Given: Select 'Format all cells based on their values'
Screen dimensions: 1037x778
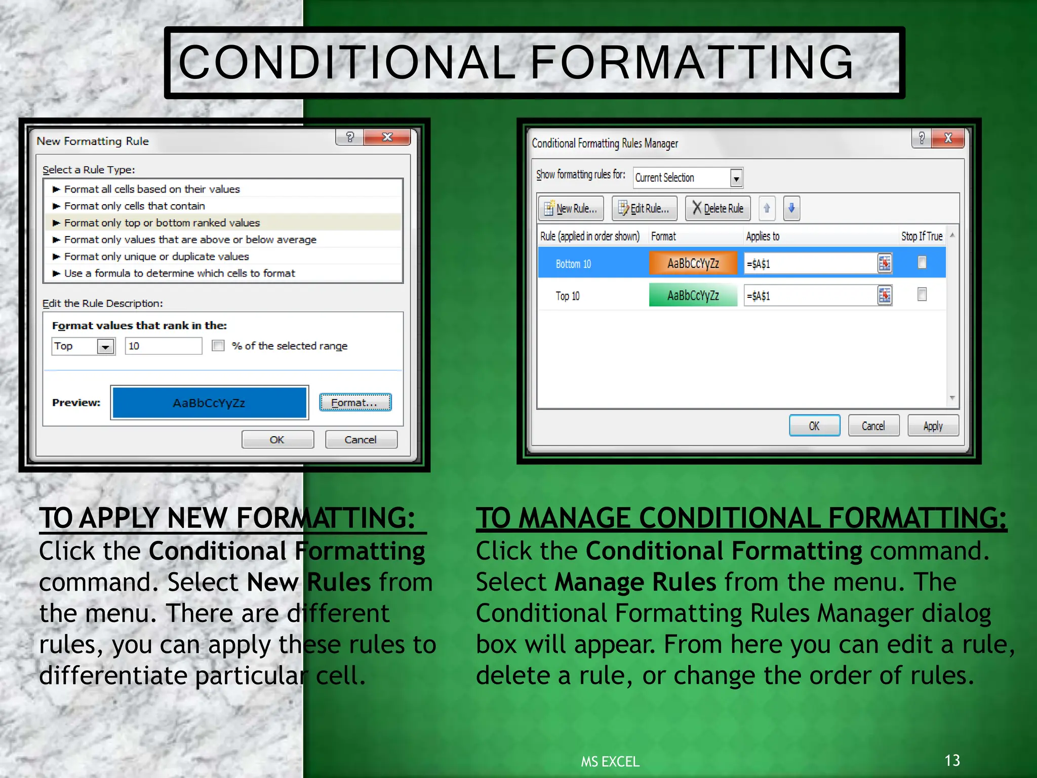Looking at the screenshot, I should [223, 189].
